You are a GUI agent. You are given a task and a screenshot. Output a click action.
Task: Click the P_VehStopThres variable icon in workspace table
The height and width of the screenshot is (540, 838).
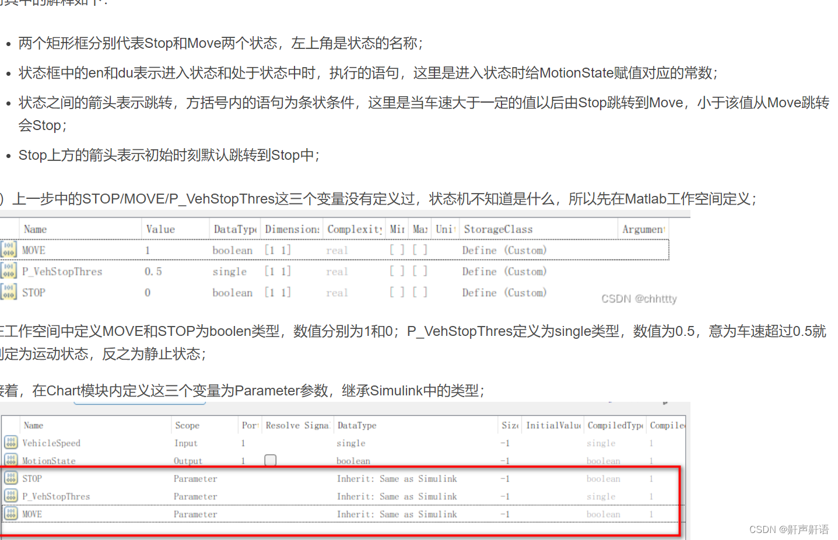click(x=9, y=271)
